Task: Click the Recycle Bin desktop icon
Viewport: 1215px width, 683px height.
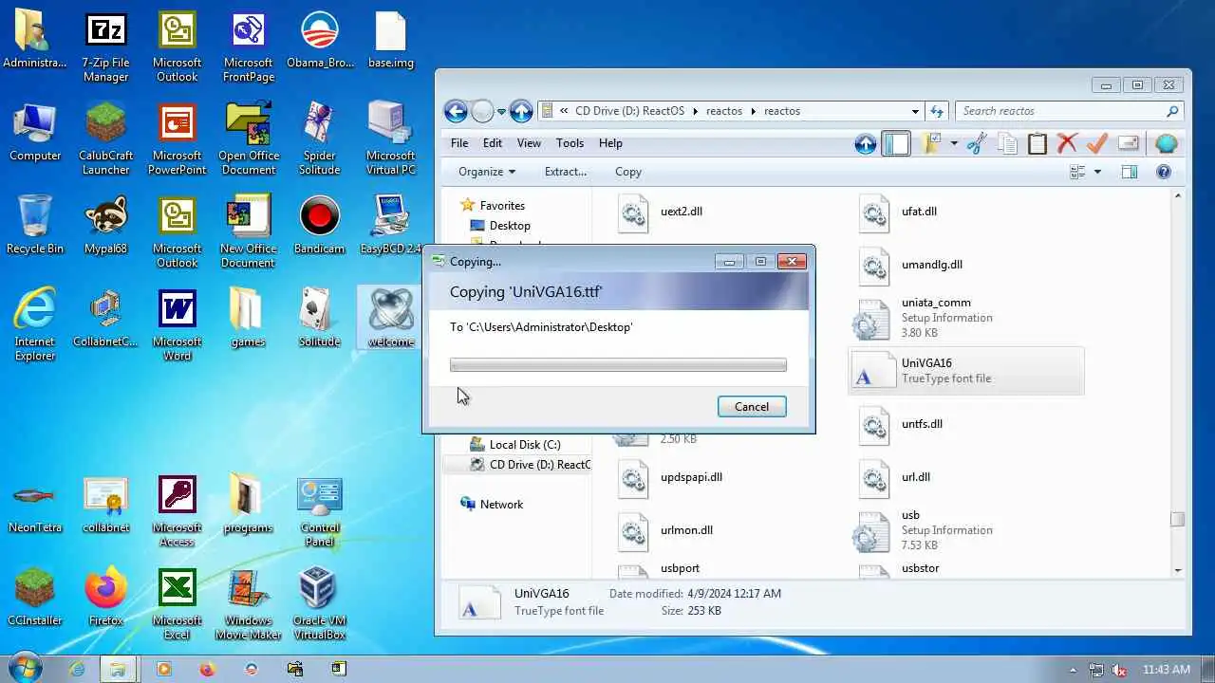Action: [x=35, y=226]
